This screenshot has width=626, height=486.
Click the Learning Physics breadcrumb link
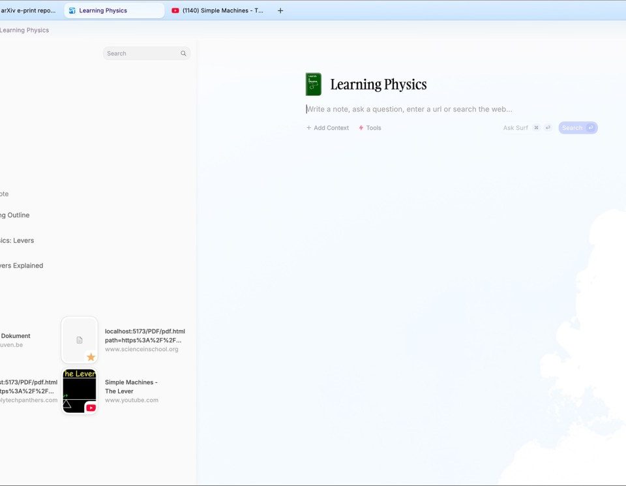pyautogui.click(x=24, y=30)
